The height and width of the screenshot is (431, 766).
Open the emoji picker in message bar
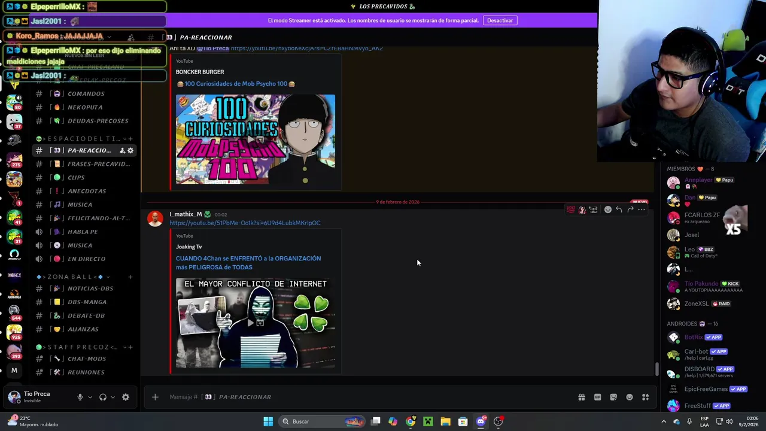tap(630, 397)
